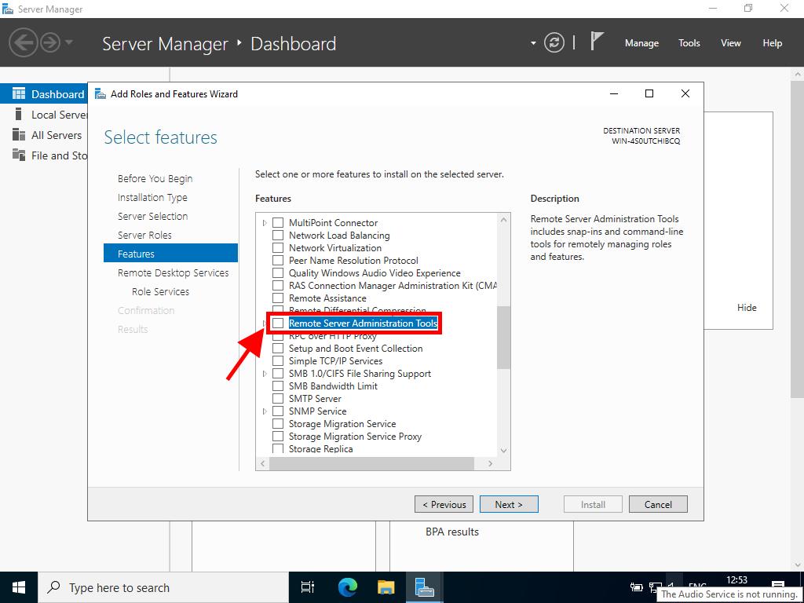The height and width of the screenshot is (603, 804).
Task: Select Server Roles in the wizard steps
Action: point(144,235)
